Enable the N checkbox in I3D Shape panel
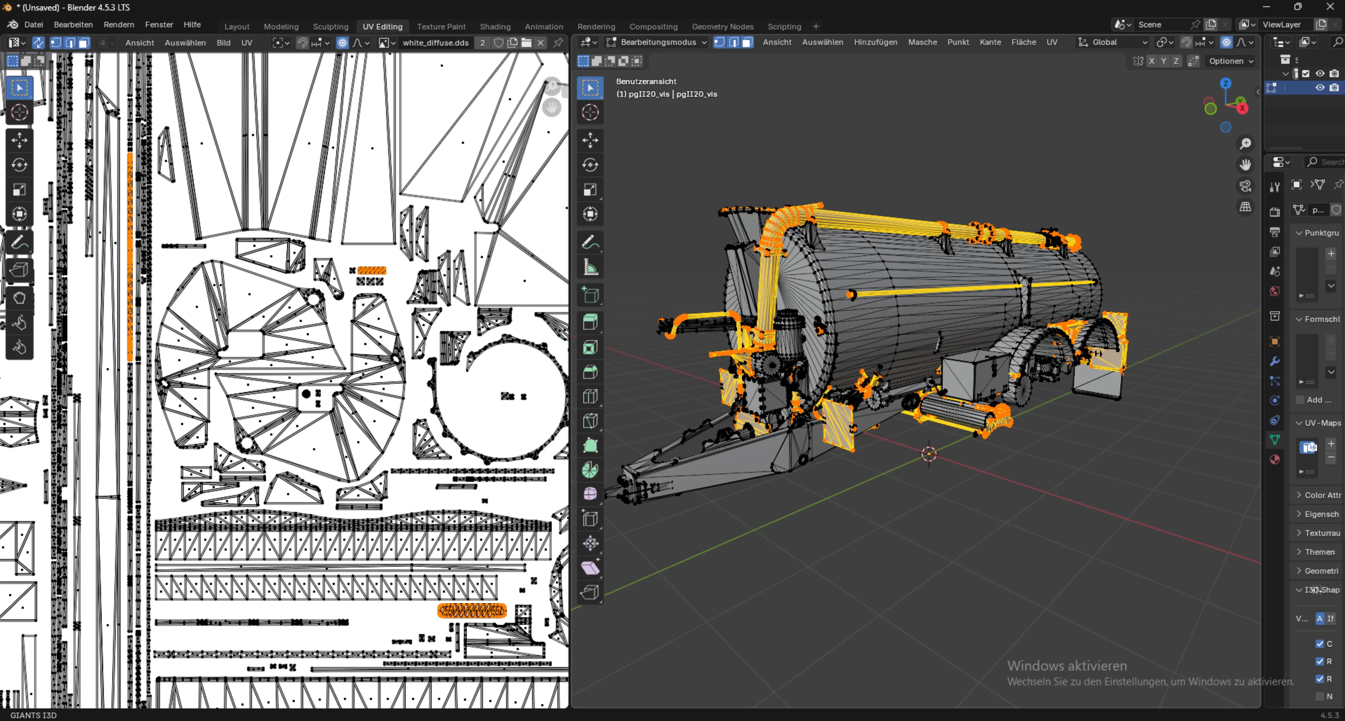 (1319, 696)
